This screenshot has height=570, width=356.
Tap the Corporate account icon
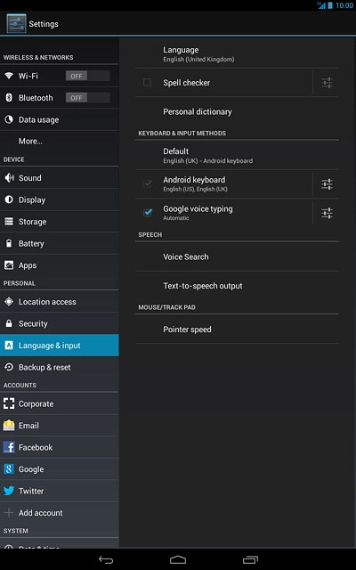(x=9, y=403)
